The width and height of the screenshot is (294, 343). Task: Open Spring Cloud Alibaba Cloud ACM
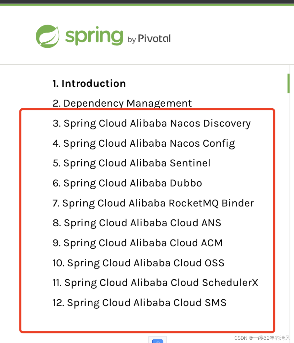[137, 243]
